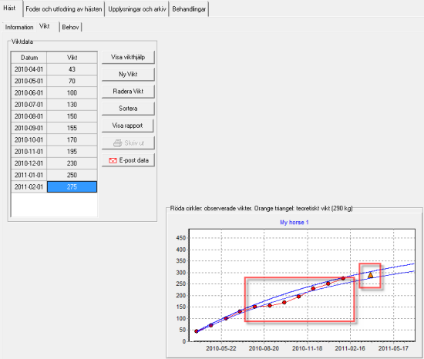Select date cell 2010-10-01
The width and height of the screenshot is (424, 359).
pyautogui.click(x=29, y=140)
